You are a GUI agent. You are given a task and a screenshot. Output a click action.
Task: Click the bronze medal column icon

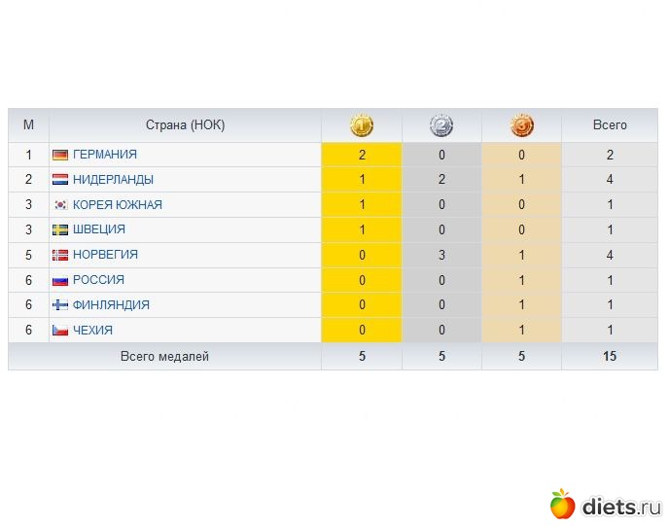[x=522, y=125]
